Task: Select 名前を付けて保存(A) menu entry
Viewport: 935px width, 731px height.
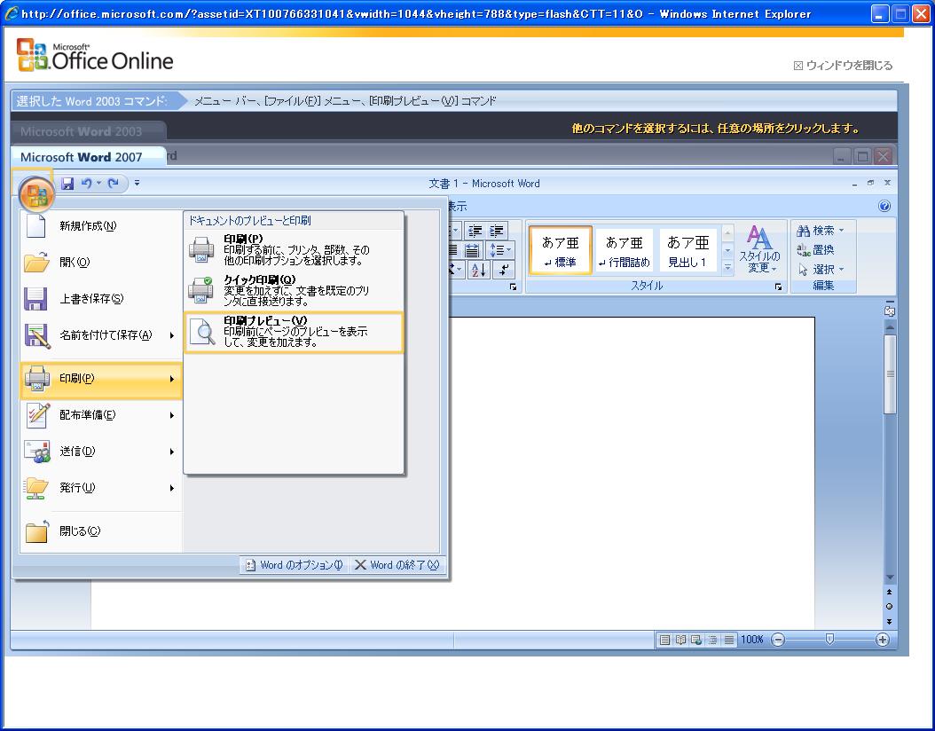Action: click(x=101, y=335)
